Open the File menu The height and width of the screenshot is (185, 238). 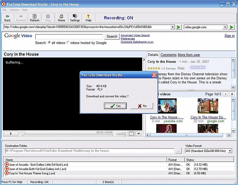(x=4, y=10)
